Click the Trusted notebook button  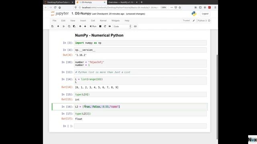(186, 20)
